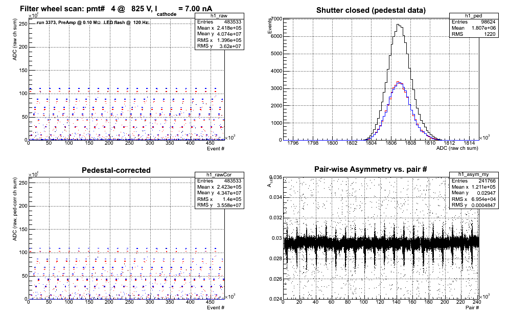The width and height of the screenshot is (509, 318).
Task: Click the 'Pair #' x-axis label
Action: pos(472,307)
